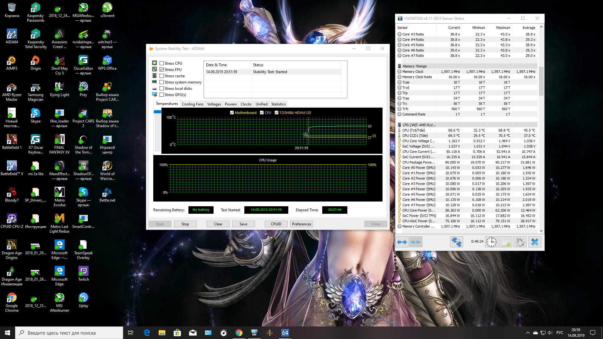Click the Preferences button
Image resolution: width=603 pixels, height=339 pixels.
(301, 224)
